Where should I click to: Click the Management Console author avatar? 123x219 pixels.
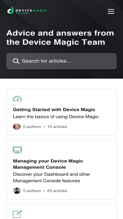tap(17, 191)
